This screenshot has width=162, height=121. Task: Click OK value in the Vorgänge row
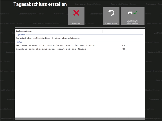click(124, 49)
